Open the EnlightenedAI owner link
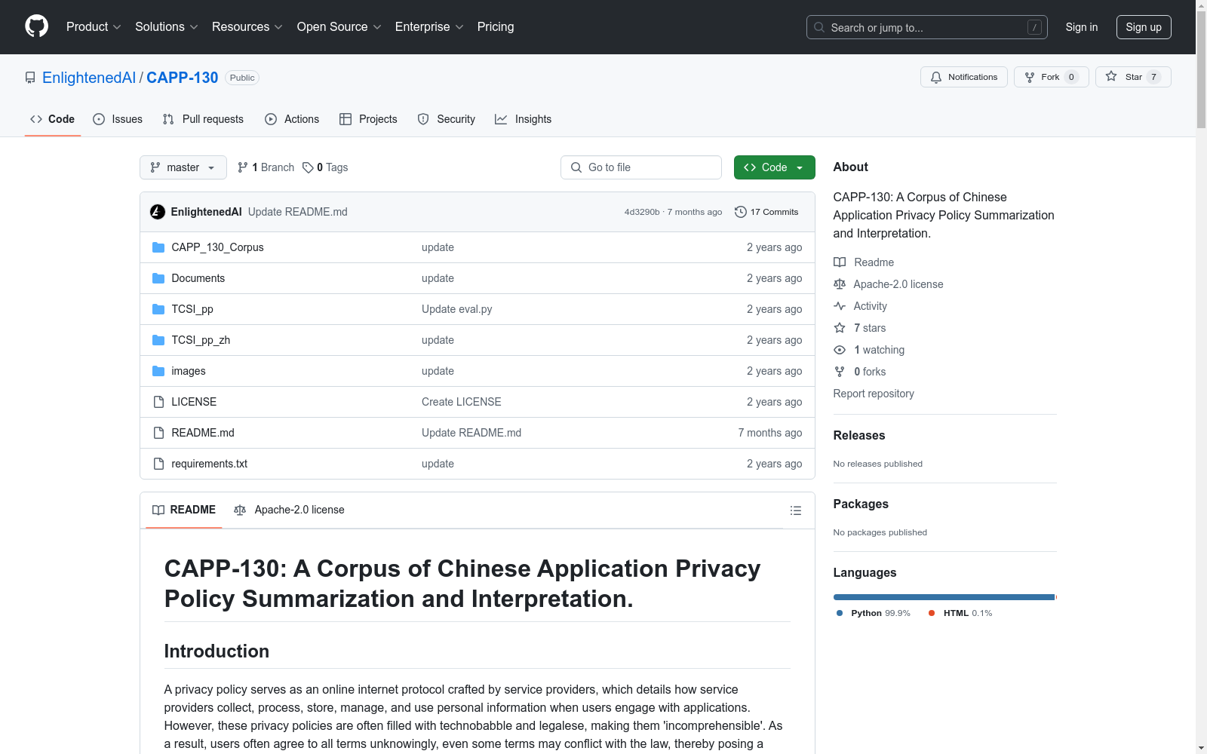Image resolution: width=1207 pixels, height=754 pixels. [89, 78]
